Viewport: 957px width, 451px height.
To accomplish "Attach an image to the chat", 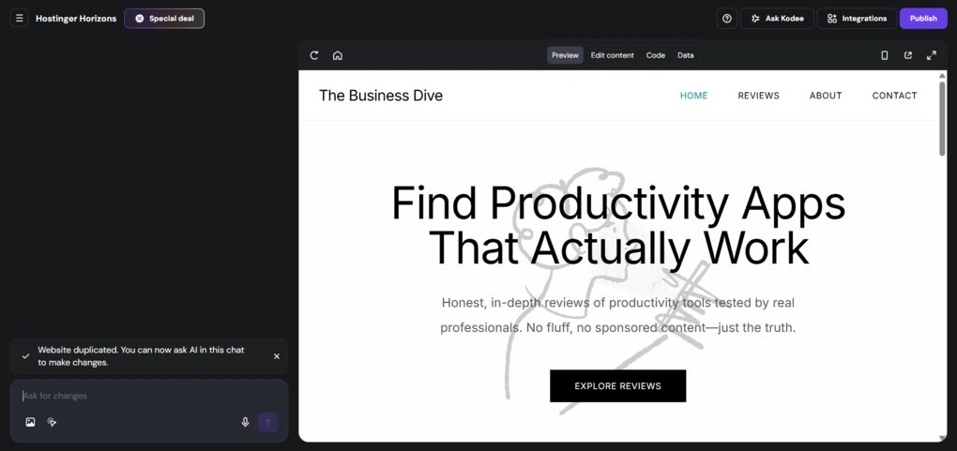I will 30,422.
